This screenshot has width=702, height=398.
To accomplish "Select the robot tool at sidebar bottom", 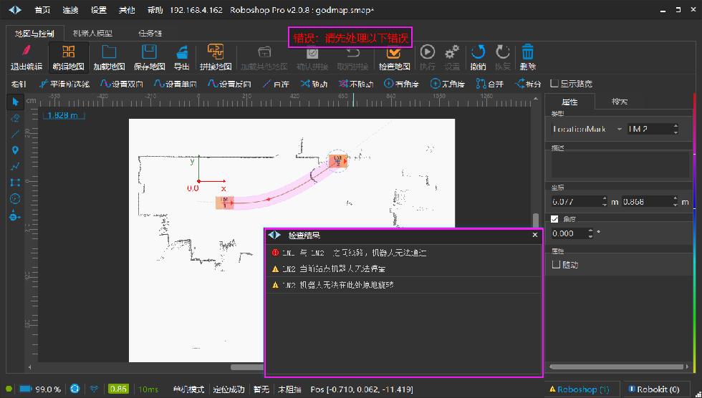I will (15, 215).
